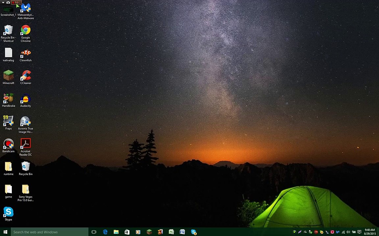The image size is (379, 236).
Task: Open the game folder on desktop
Action: click(9, 191)
